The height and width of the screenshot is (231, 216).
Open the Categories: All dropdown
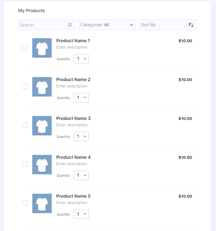click(x=107, y=25)
